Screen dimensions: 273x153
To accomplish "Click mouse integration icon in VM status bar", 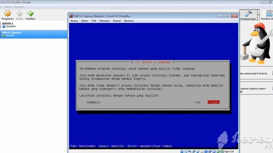I will (218, 151).
